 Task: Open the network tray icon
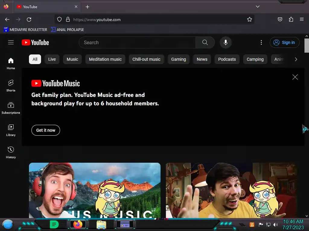click(268, 224)
